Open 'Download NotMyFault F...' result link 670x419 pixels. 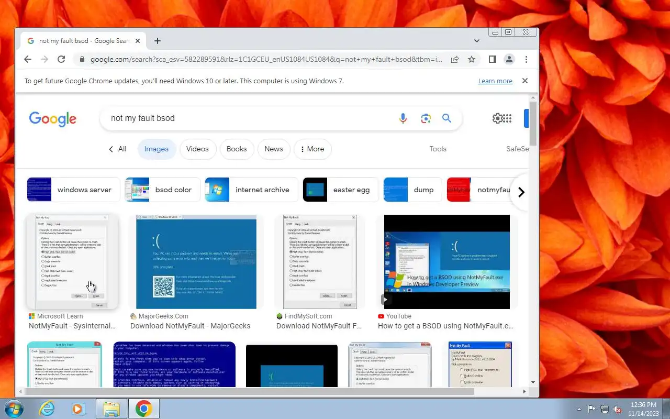click(319, 326)
